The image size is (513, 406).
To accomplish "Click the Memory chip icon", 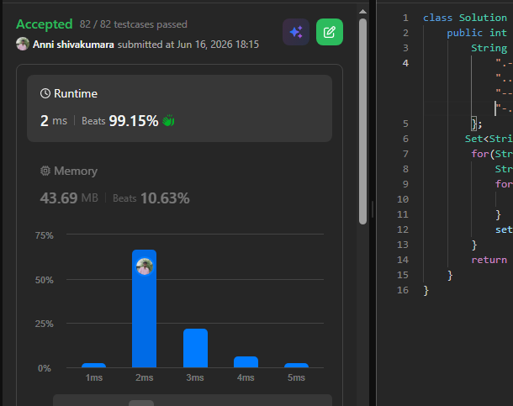I will [x=45, y=171].
